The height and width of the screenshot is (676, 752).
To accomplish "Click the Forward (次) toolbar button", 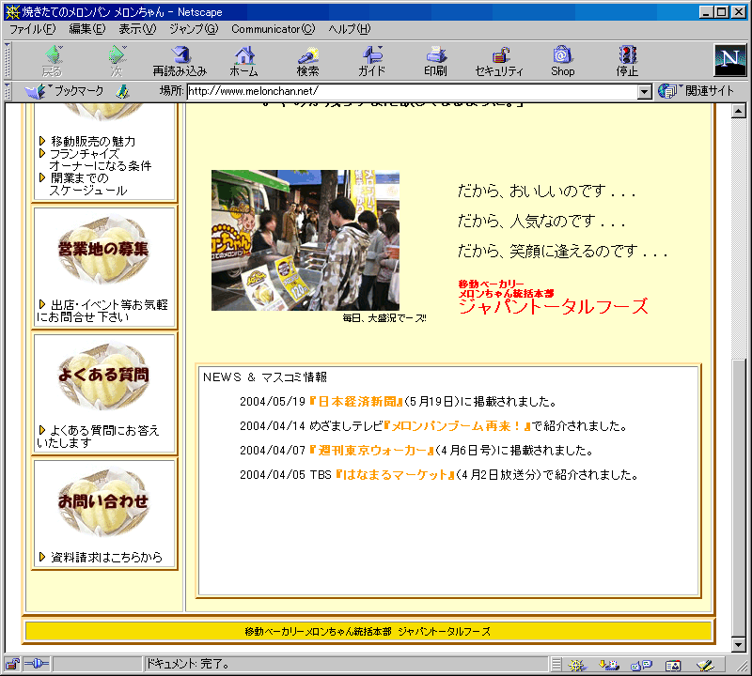I will pos(117,61).
